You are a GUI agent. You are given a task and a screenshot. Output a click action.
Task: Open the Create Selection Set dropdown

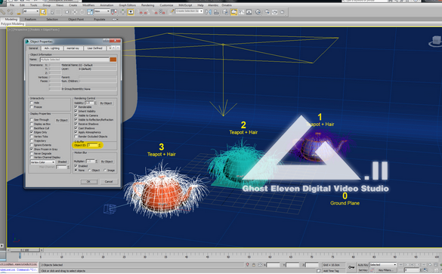[189, 11]
